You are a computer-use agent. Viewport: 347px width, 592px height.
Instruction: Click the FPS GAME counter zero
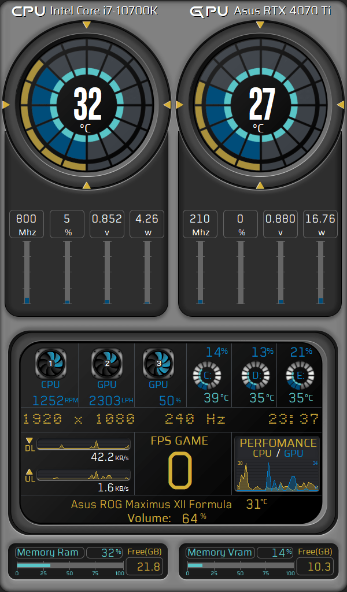coord(179,468)
